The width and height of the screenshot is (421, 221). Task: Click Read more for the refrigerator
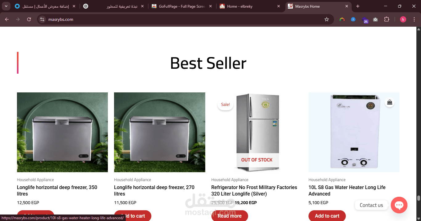point(230,215)
